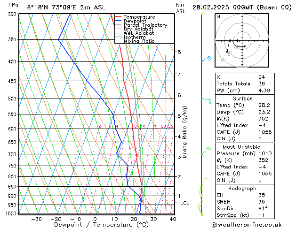The height and width of the screenshot is (228, 296).
Task: Click the gray Parcel Trajectory line sample
Action: (118, 25)
